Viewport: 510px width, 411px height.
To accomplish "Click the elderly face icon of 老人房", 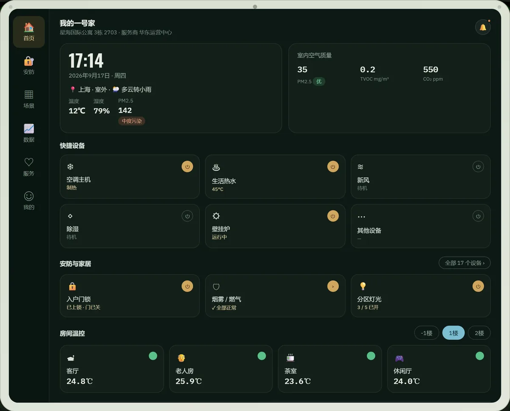I will (x=181, y=358).
